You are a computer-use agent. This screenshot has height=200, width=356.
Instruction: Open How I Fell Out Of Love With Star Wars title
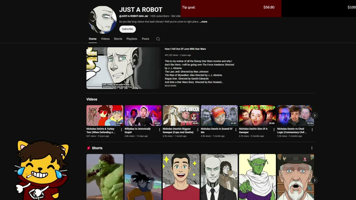pyautogui.click(x=185, y=49)
